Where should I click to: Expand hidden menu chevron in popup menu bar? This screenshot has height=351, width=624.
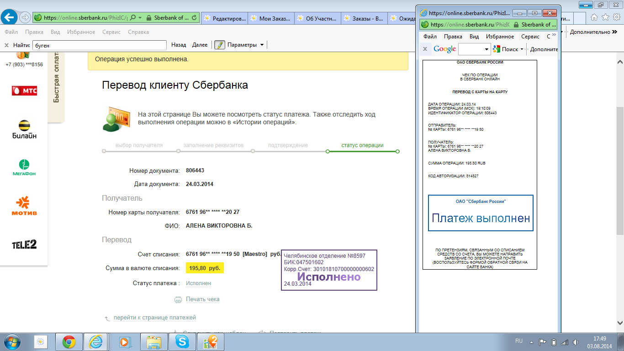click(554, 35)
